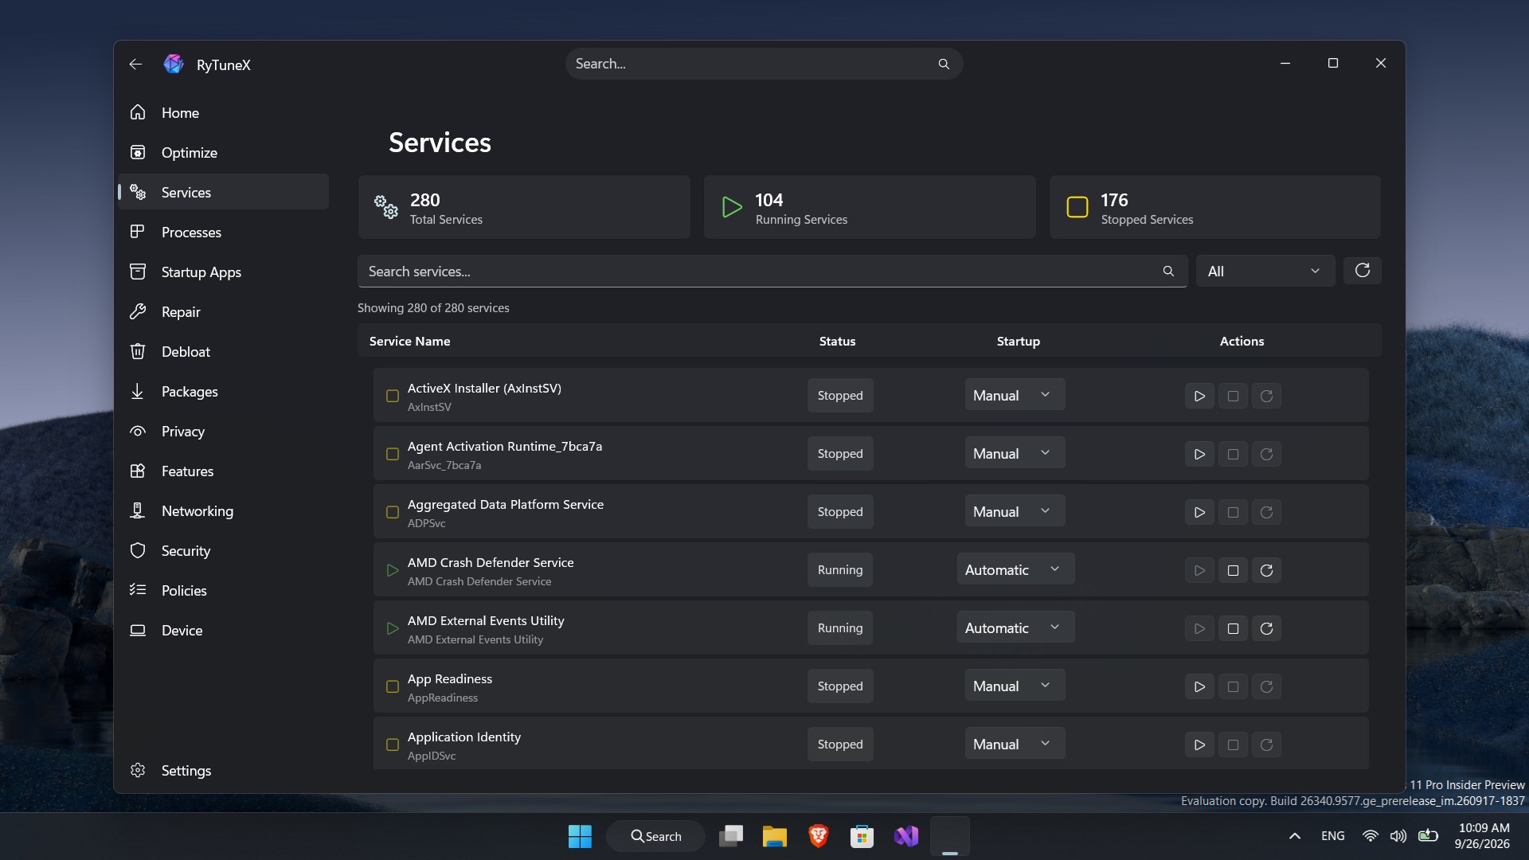Change AMD Crash Defender Service startup type
Screen dimensions: 1529x860
1015,569
